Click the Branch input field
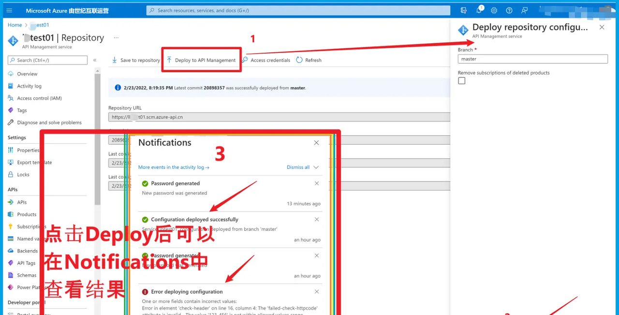The image size is (619, 315). [532, 59]
